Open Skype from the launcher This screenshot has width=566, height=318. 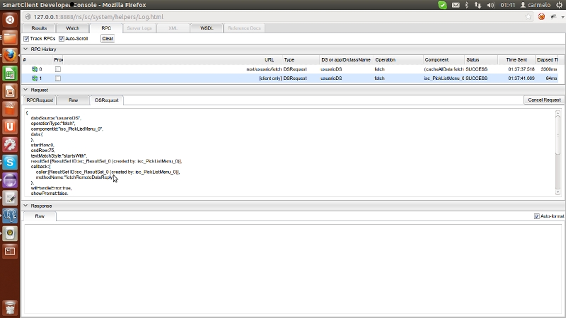click(x=10, y=162)
